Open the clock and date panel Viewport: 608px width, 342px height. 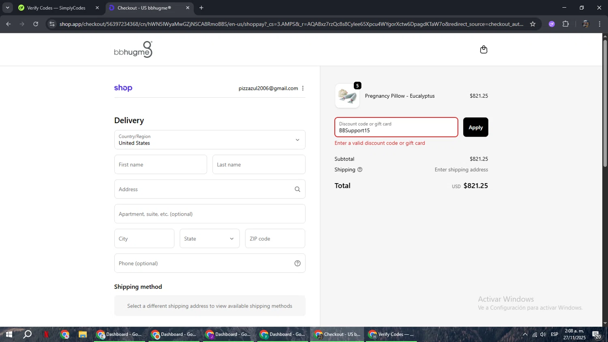(574, 335)
